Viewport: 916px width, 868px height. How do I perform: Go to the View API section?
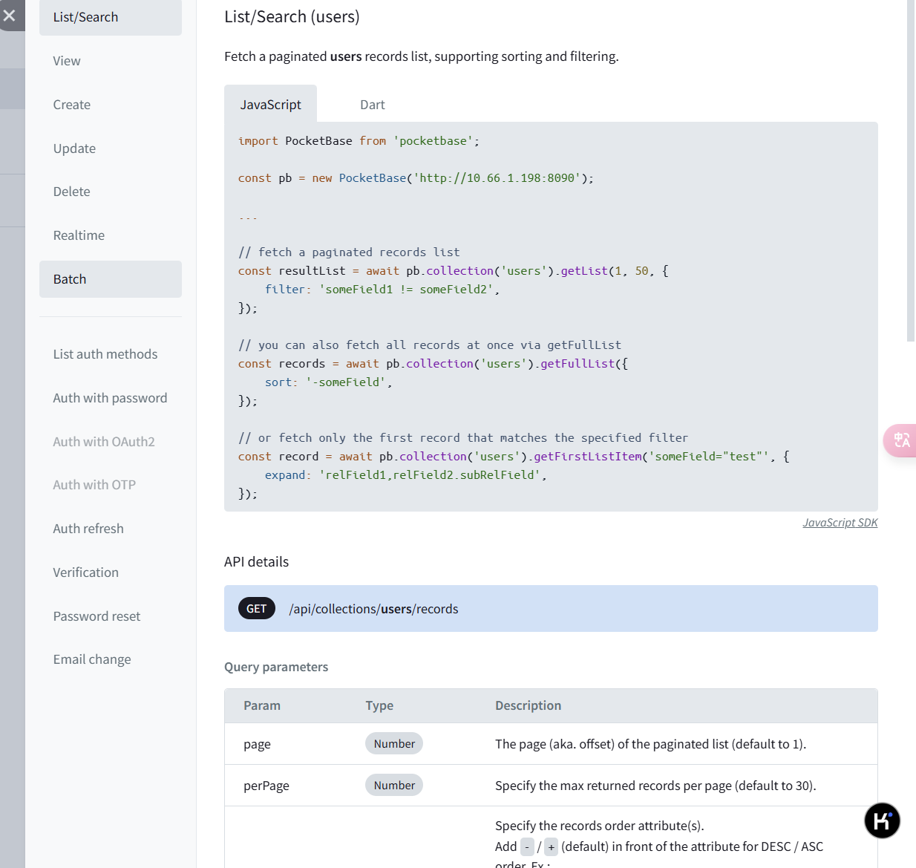pyautogui.click(x=67, y=61)
